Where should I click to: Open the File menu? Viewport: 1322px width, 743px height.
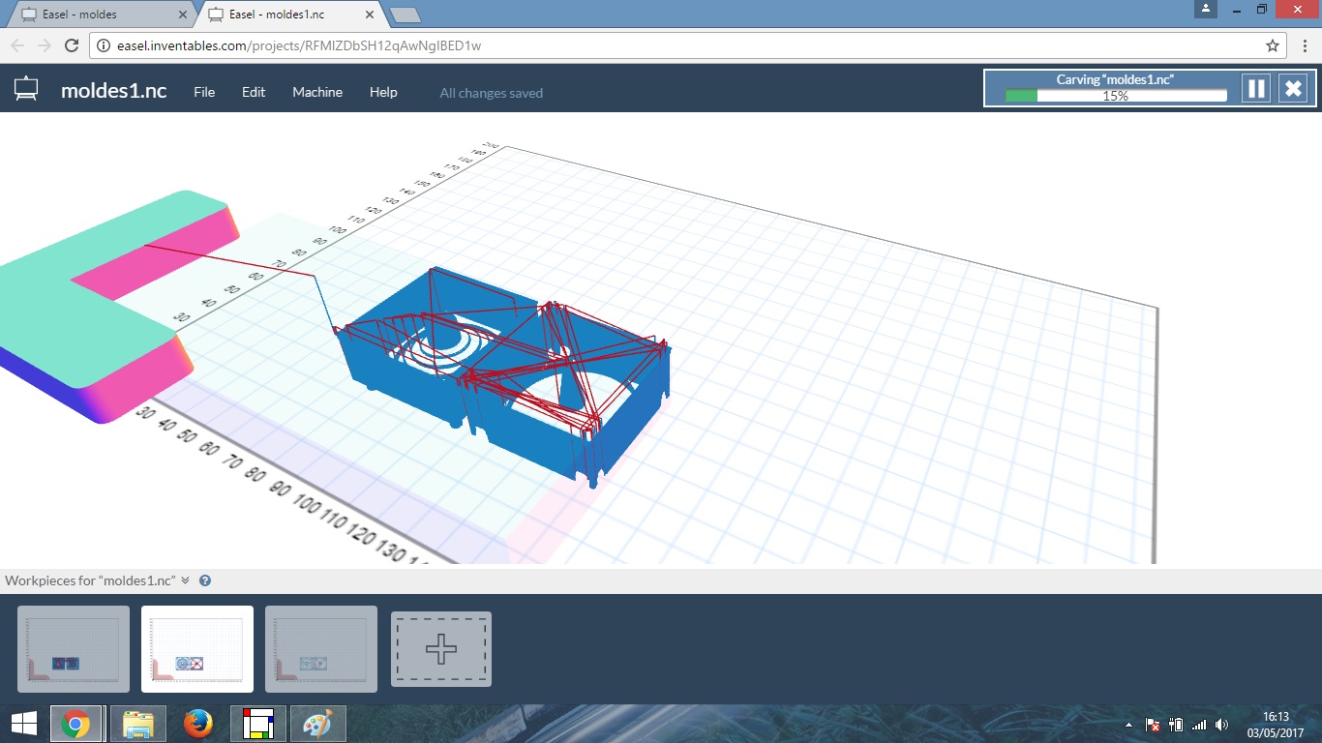pos(204,92)
